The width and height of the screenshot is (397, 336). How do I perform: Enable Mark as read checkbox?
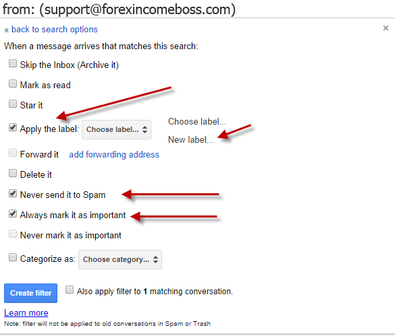[13, 83]
